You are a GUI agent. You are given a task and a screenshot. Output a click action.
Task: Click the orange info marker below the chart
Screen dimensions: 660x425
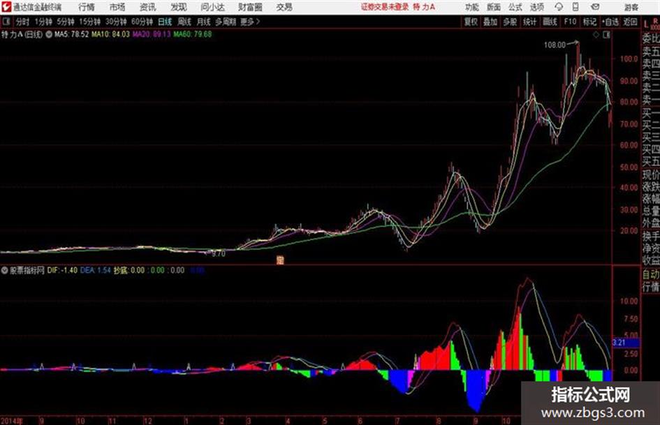[x=280, y=260]
